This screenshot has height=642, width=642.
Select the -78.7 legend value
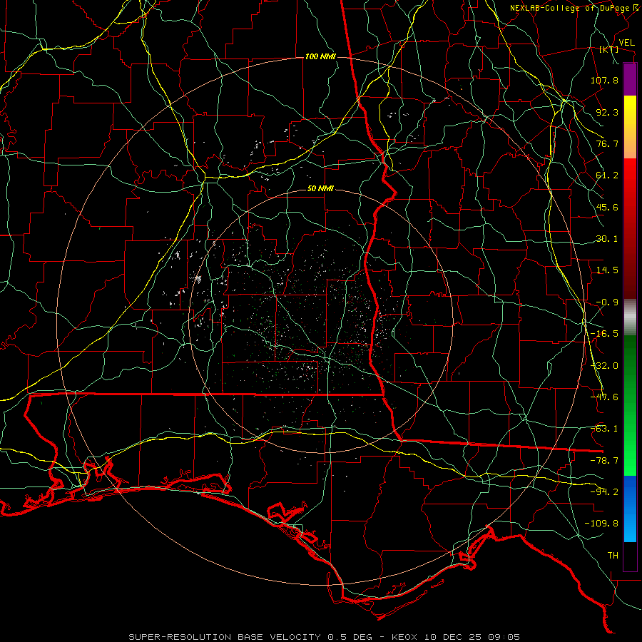click(604, 461)
